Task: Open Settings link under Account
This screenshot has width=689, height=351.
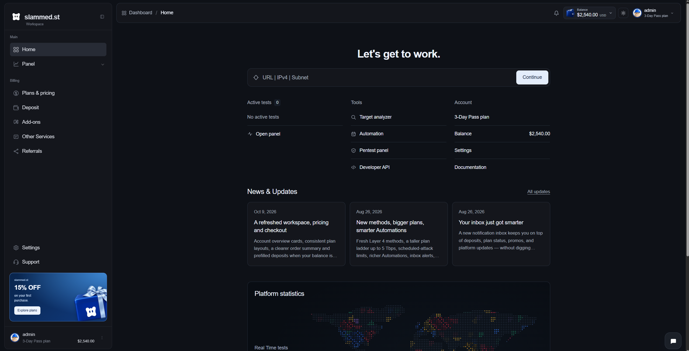Action: click(463, 150)
